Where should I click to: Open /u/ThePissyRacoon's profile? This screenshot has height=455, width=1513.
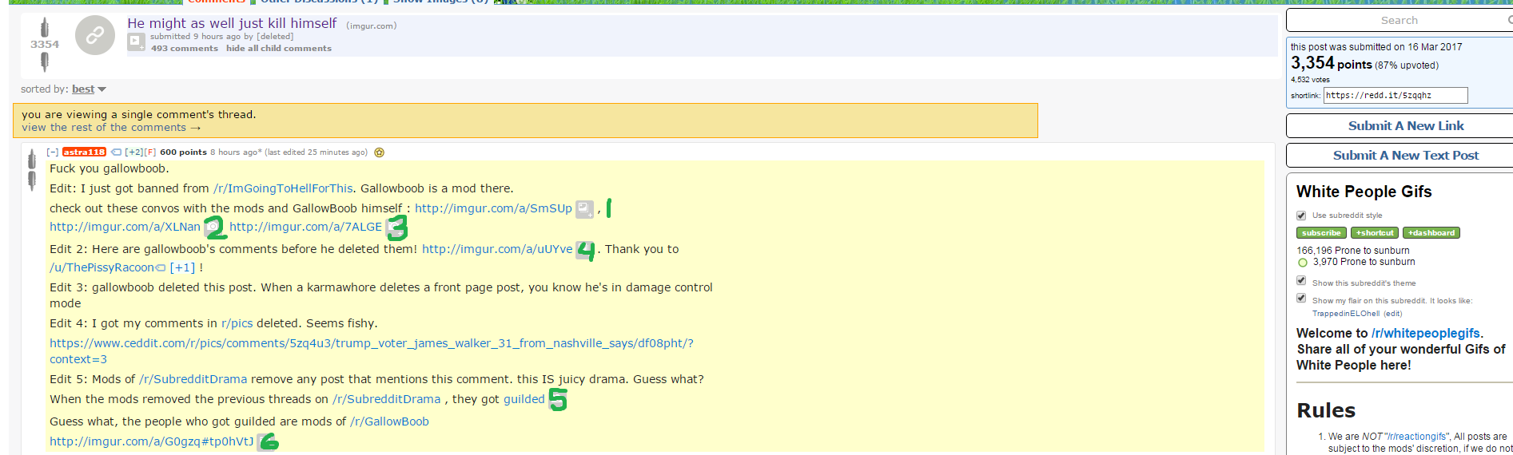point(102,267)
